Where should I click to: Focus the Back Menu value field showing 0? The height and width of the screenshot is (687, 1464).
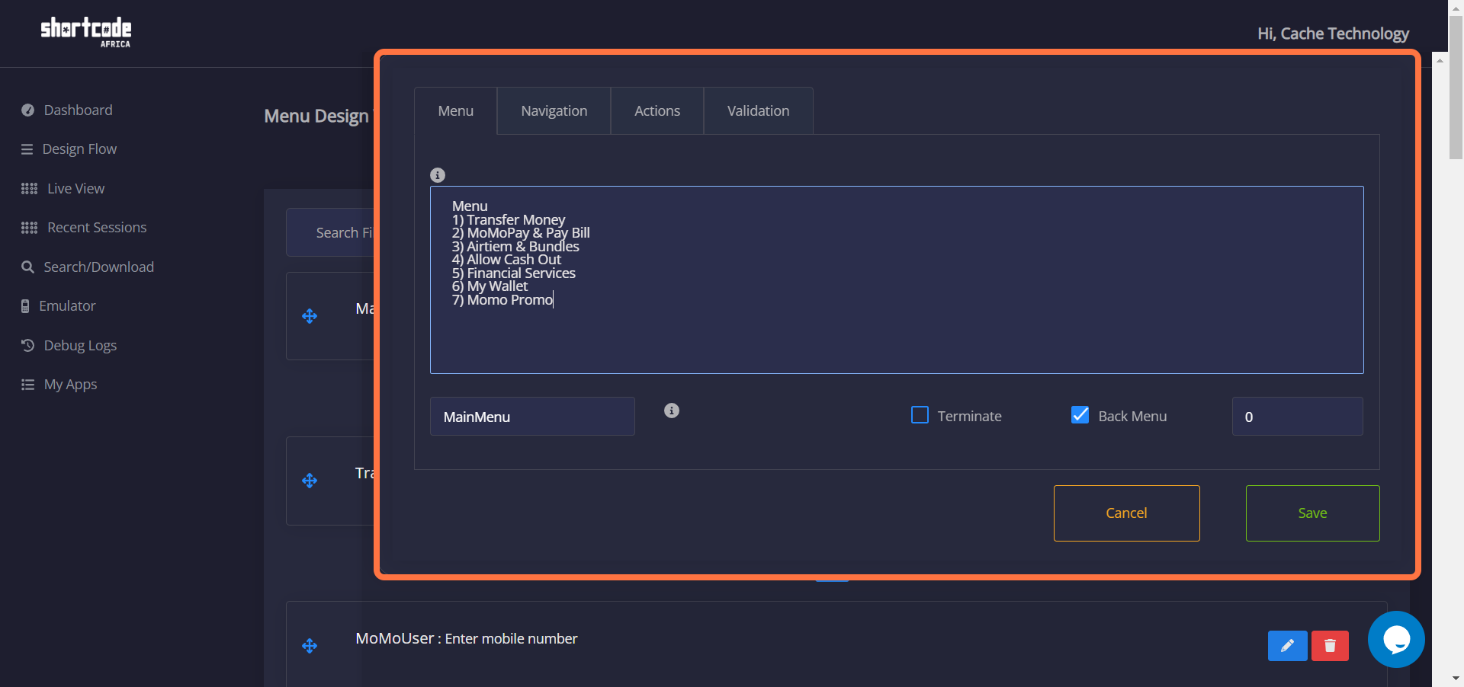[1298, 417]
